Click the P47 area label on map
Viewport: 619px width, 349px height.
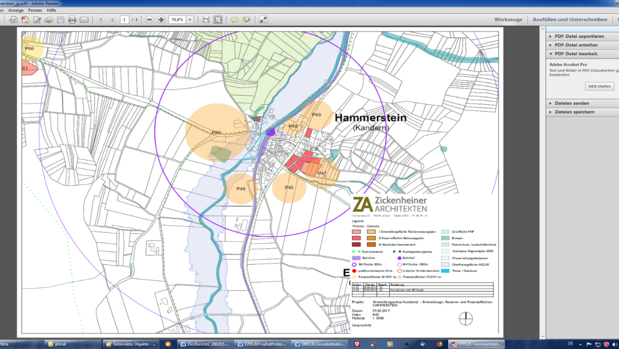pyautogui.click(x=322, y=173)
